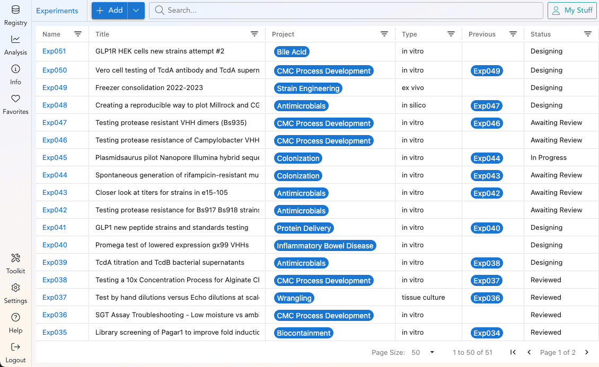Open the Registry sidebar icon
The height and width of the screenshot is (367, 599).
coord(15,10)
